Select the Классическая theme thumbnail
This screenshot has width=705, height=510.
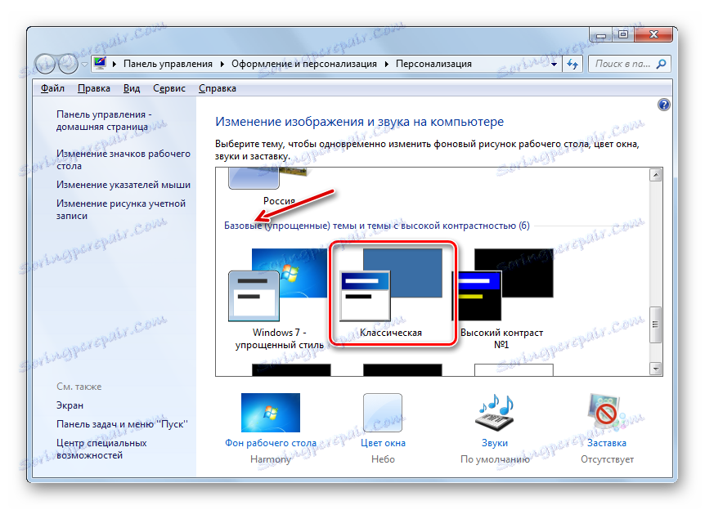coord(391,286)
